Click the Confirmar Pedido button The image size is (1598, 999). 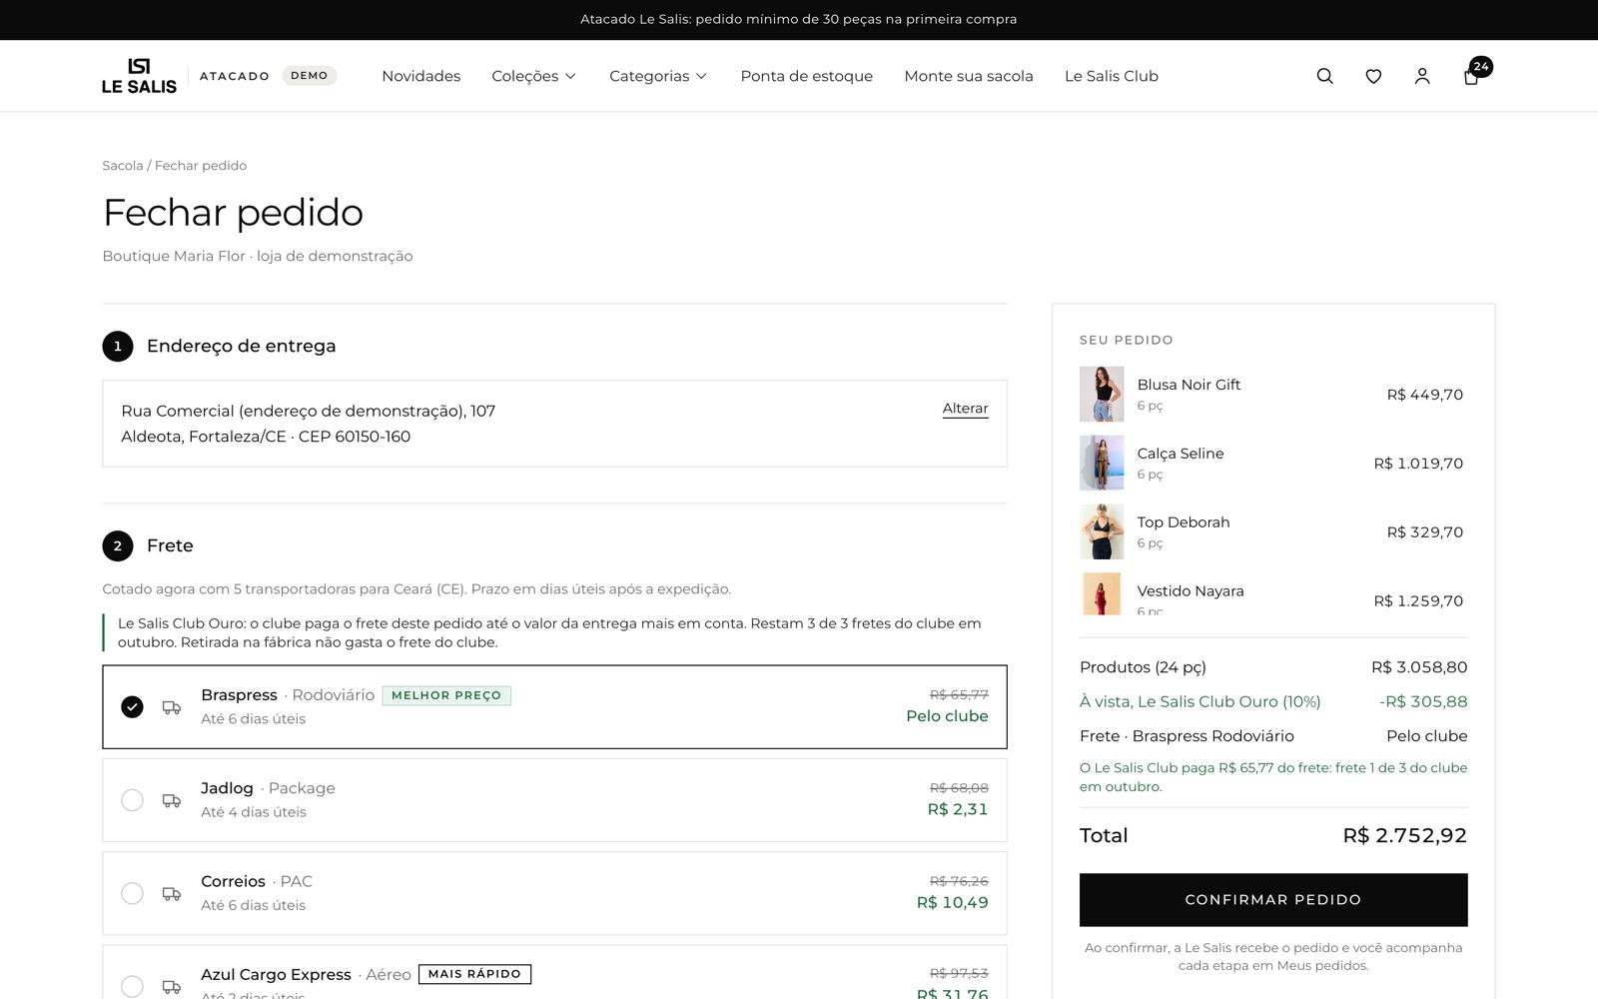1273,899
